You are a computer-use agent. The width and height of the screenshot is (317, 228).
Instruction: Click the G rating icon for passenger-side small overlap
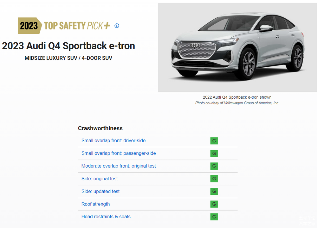214,153
